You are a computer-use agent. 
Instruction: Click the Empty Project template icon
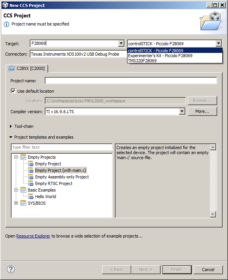[x=31, y=164]
